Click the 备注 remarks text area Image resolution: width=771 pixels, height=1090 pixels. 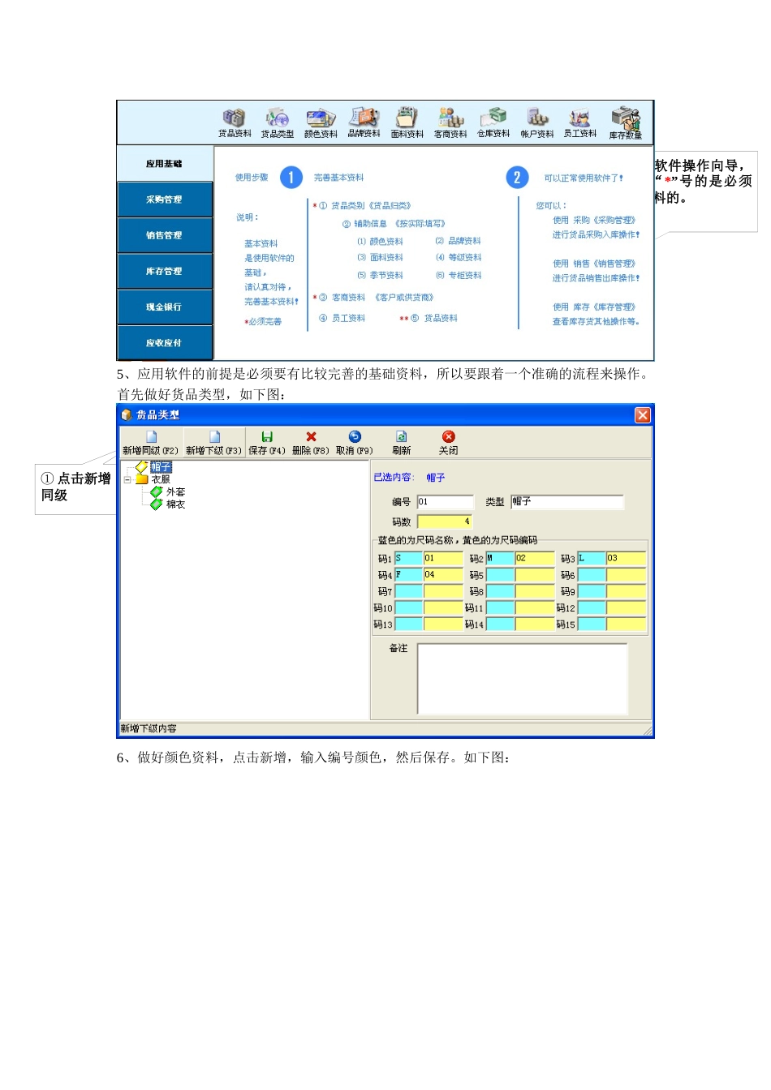click(x=523, y=679)
